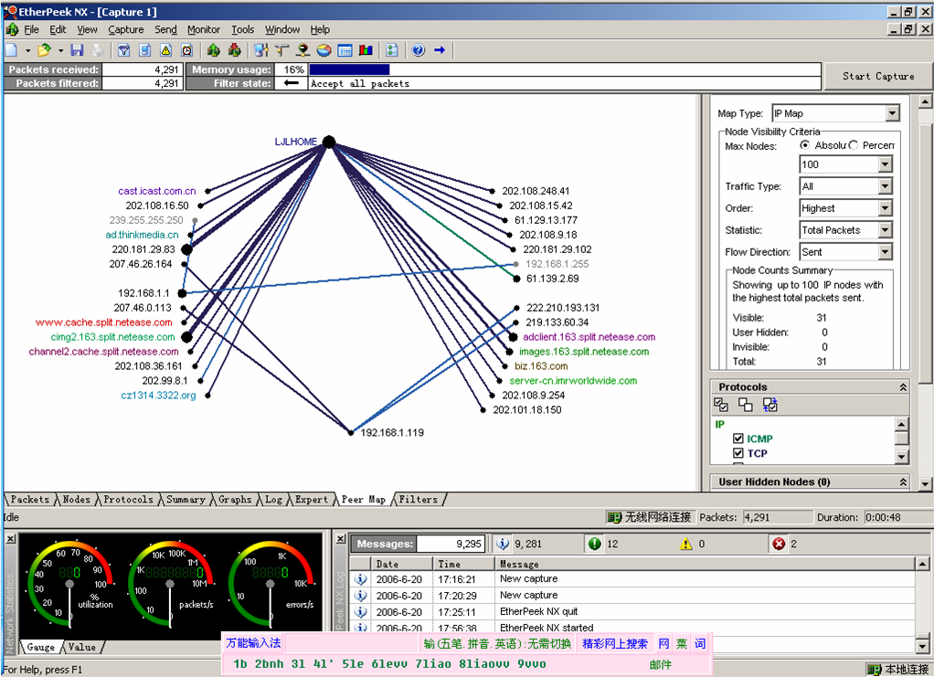Click the uncheck-all protocols icon

point(746,405)
